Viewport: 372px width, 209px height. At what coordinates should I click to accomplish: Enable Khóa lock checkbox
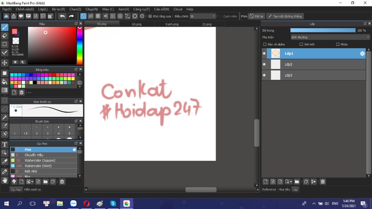338,44
